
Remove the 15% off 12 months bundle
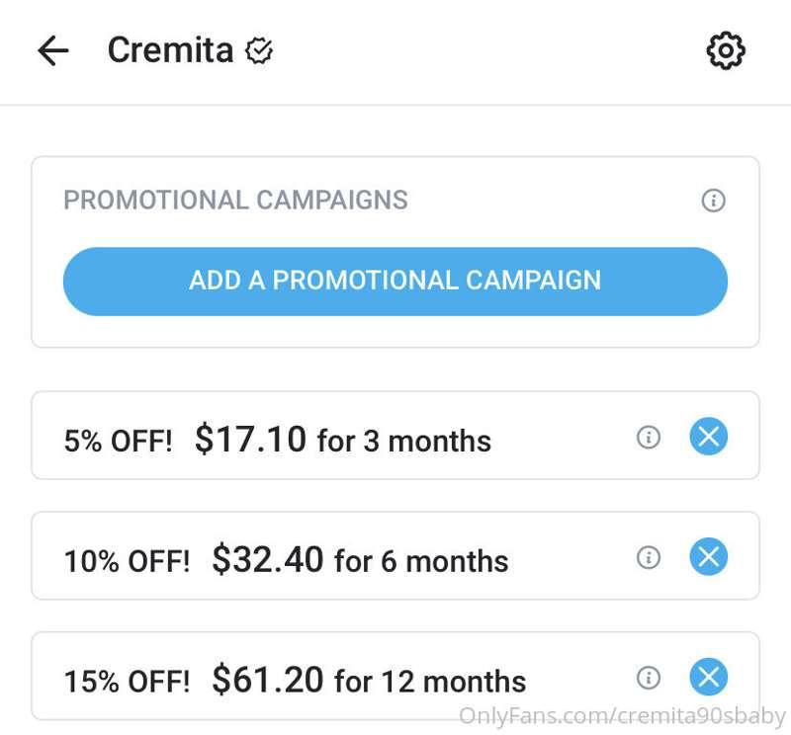tap(708, 677)
